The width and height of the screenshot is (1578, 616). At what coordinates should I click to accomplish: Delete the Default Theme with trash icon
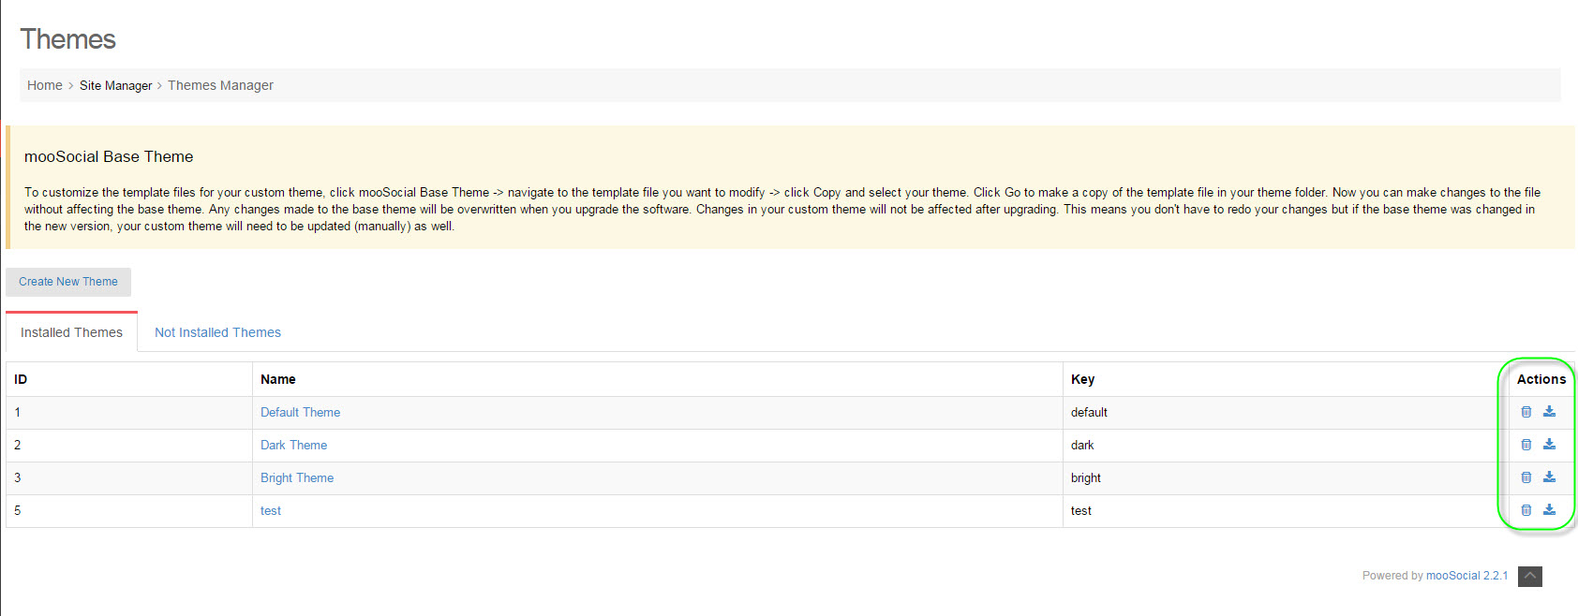tap(1526, 412)
